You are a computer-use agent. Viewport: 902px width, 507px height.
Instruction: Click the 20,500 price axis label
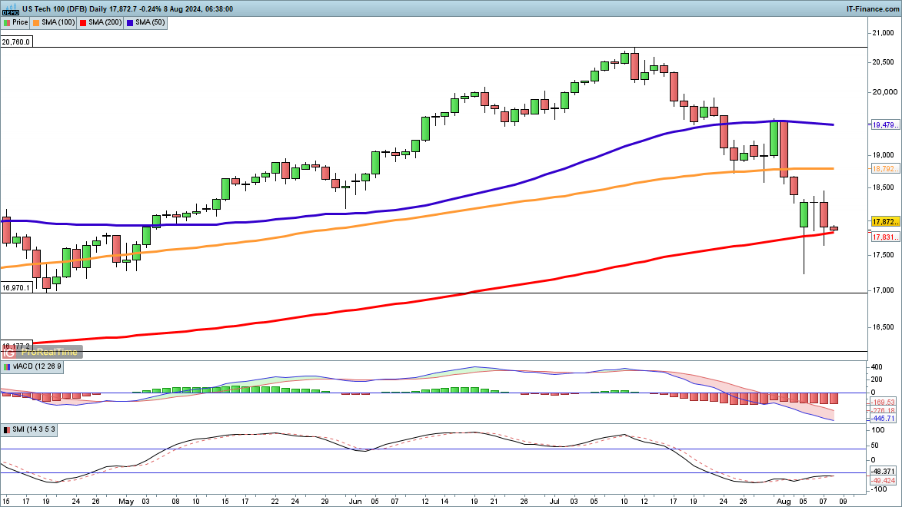click(x=884, y=62)
